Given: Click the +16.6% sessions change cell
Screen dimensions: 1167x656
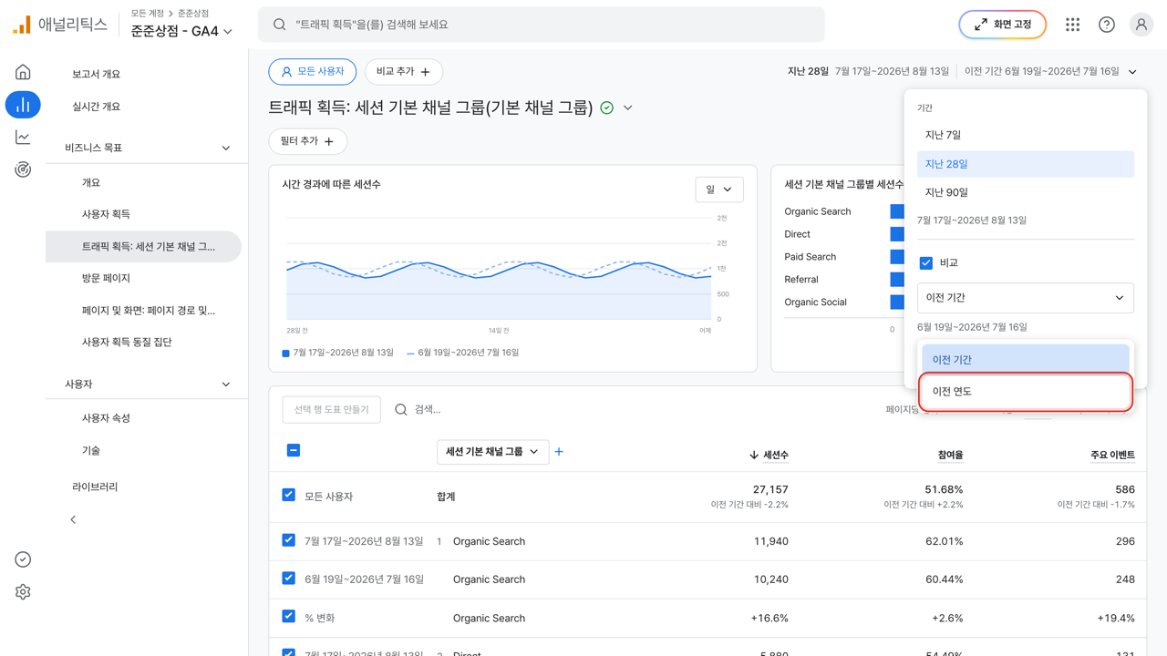Looking at the screenshot, I should (769, 618).
